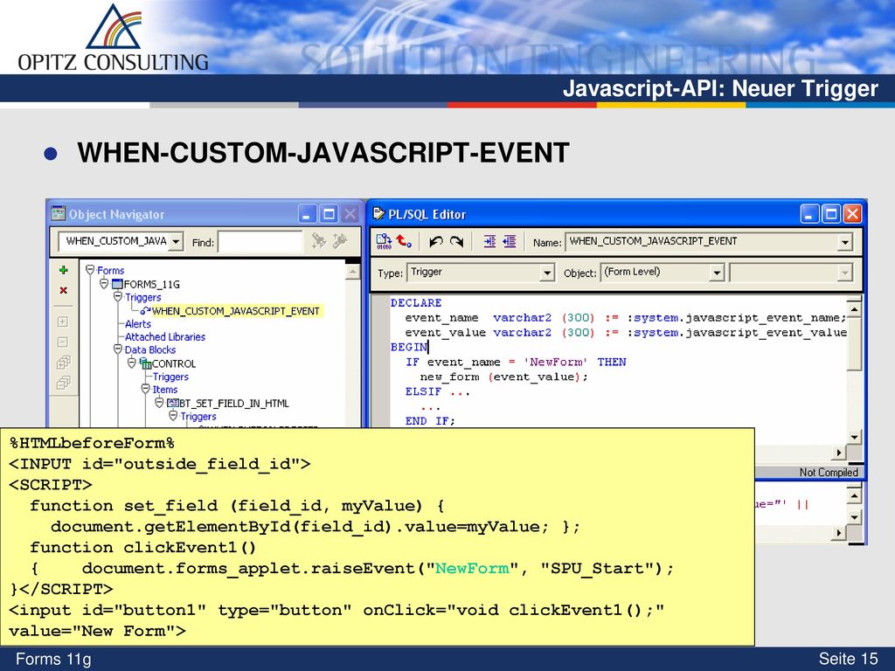
Task: Open the WHEN_CUSTOM_JAVA dropdown in Object Navigator
Action: [177, 242]
